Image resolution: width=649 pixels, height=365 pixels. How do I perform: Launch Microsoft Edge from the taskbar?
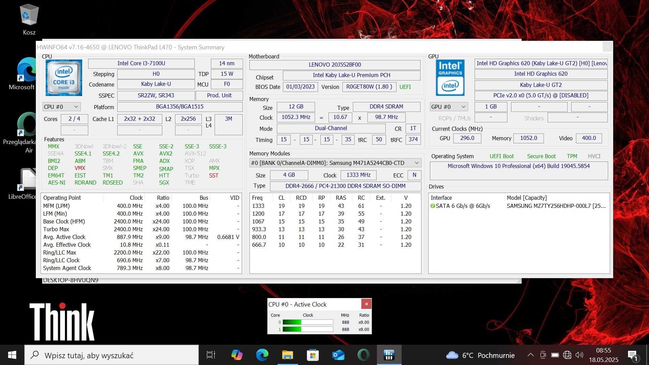pos(262,355)
